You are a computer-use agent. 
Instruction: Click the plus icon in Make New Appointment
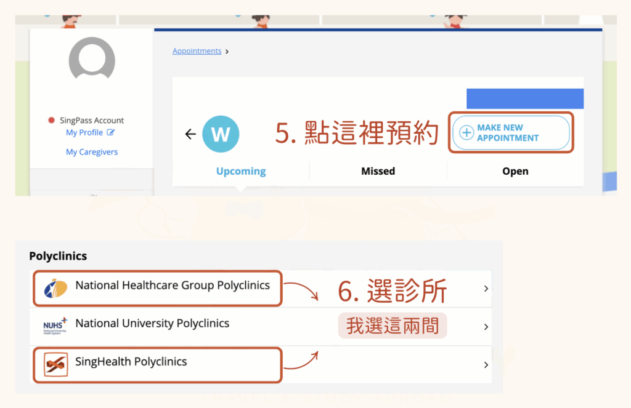(x=466, y=133)
